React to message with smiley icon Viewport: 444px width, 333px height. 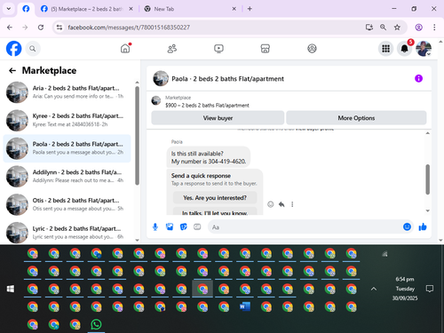(271, 204)
